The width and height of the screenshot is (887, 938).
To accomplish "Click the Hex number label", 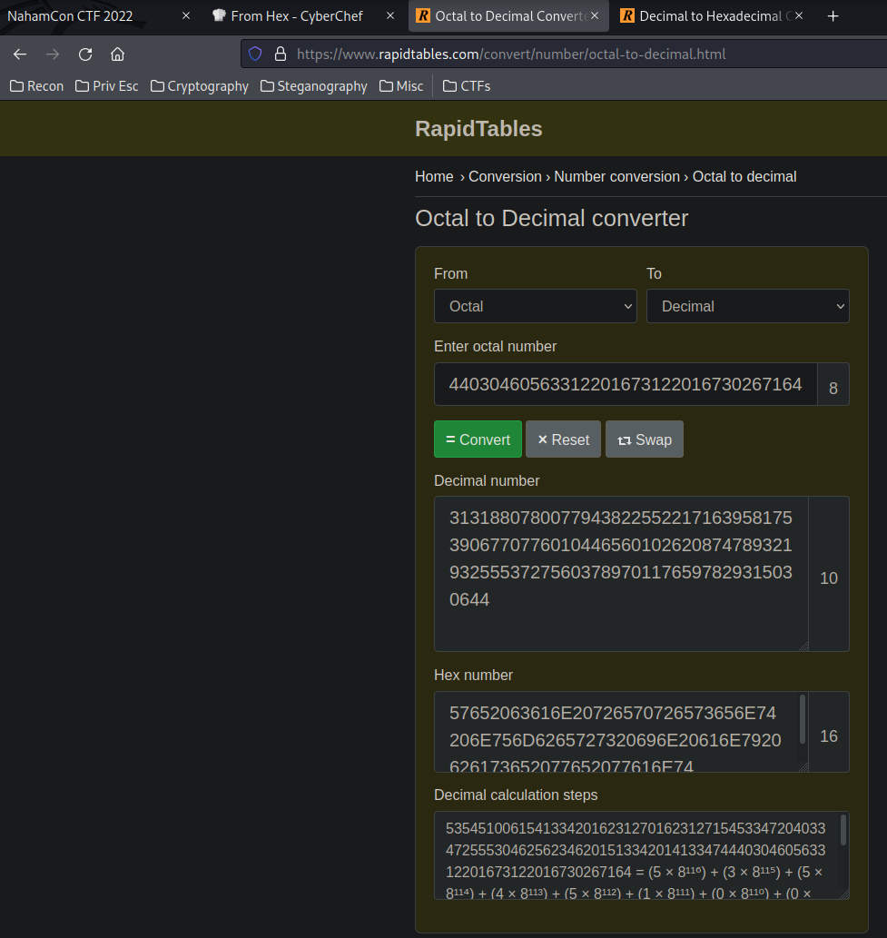I will 473,676.
